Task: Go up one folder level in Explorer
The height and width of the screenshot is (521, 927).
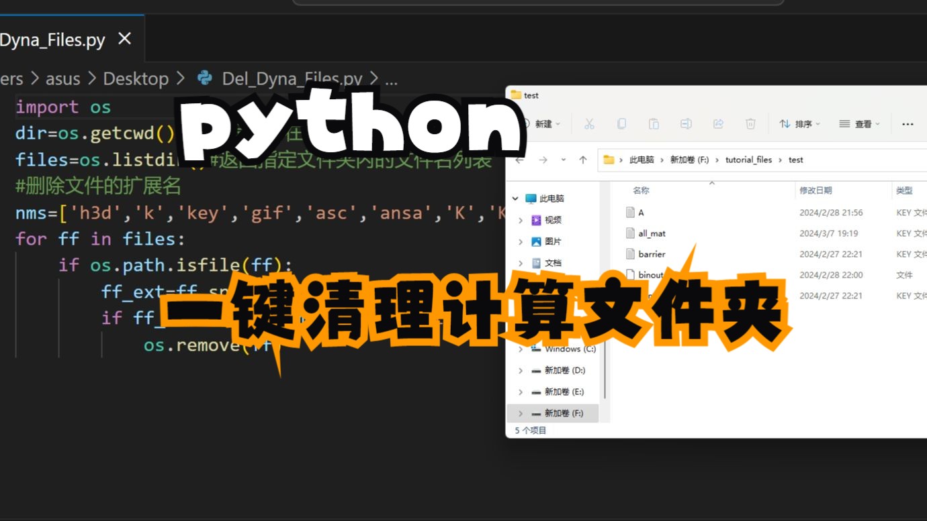Action: (x=583, y=160)
